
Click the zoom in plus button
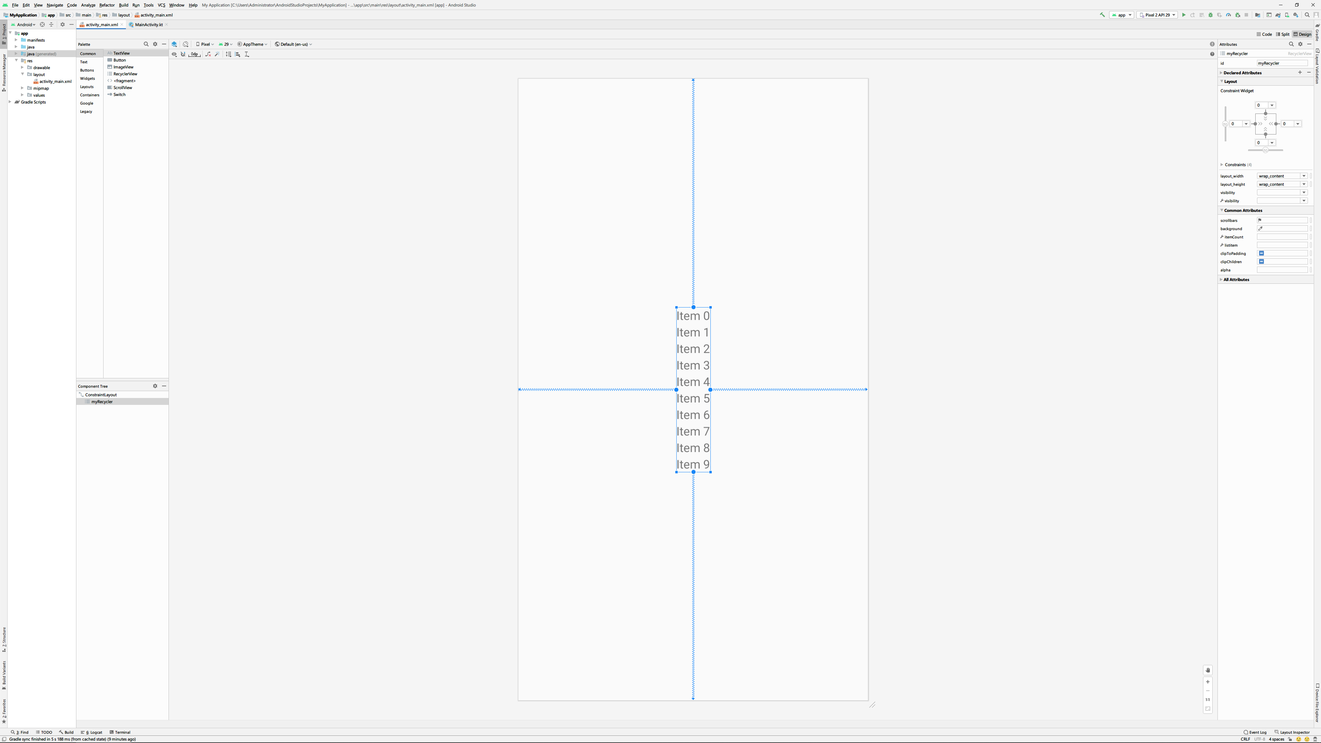[x=1208, y=682]
